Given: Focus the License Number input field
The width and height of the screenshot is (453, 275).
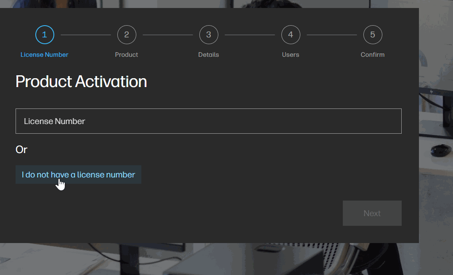Looking at the screenshot, I should [x=209, y=121].
